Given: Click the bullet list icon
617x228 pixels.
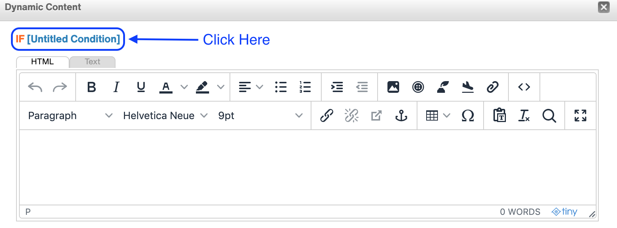Looking at the screenshot, I should click(x=281, y=87).
